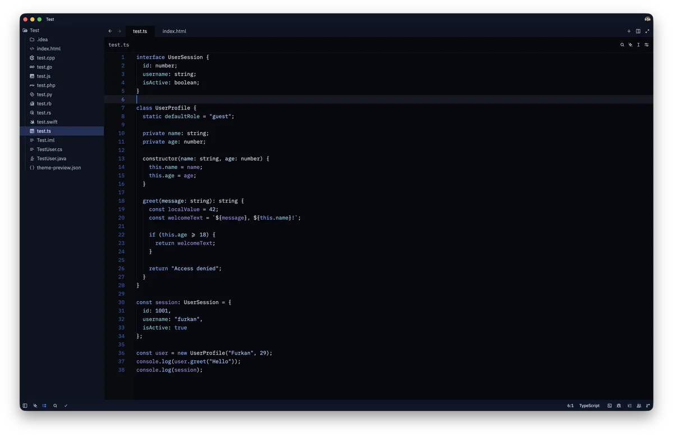The width and height of the screenshot is (673, 437).
Task: Click 'greet' method name on line 18
Action: click(x=150, y=201)
